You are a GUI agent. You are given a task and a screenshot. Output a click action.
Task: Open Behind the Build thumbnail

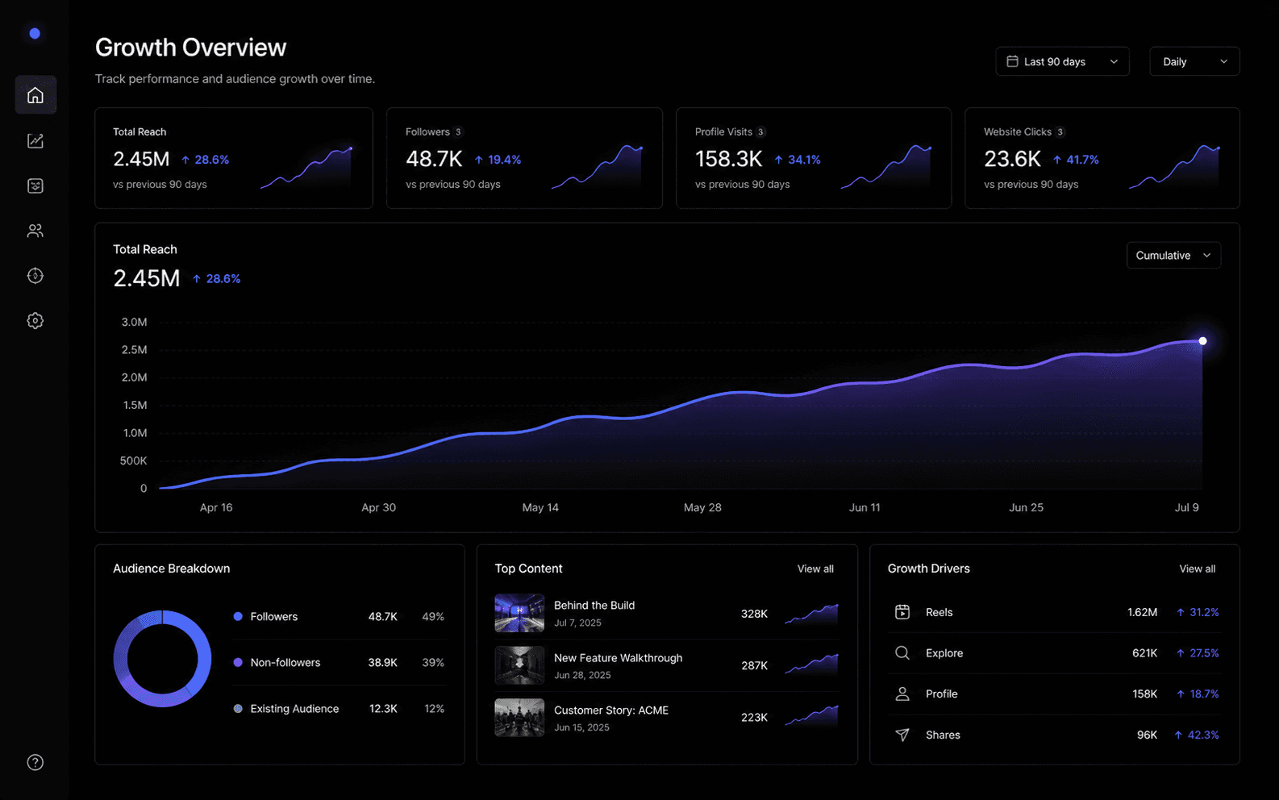[519, 613]
